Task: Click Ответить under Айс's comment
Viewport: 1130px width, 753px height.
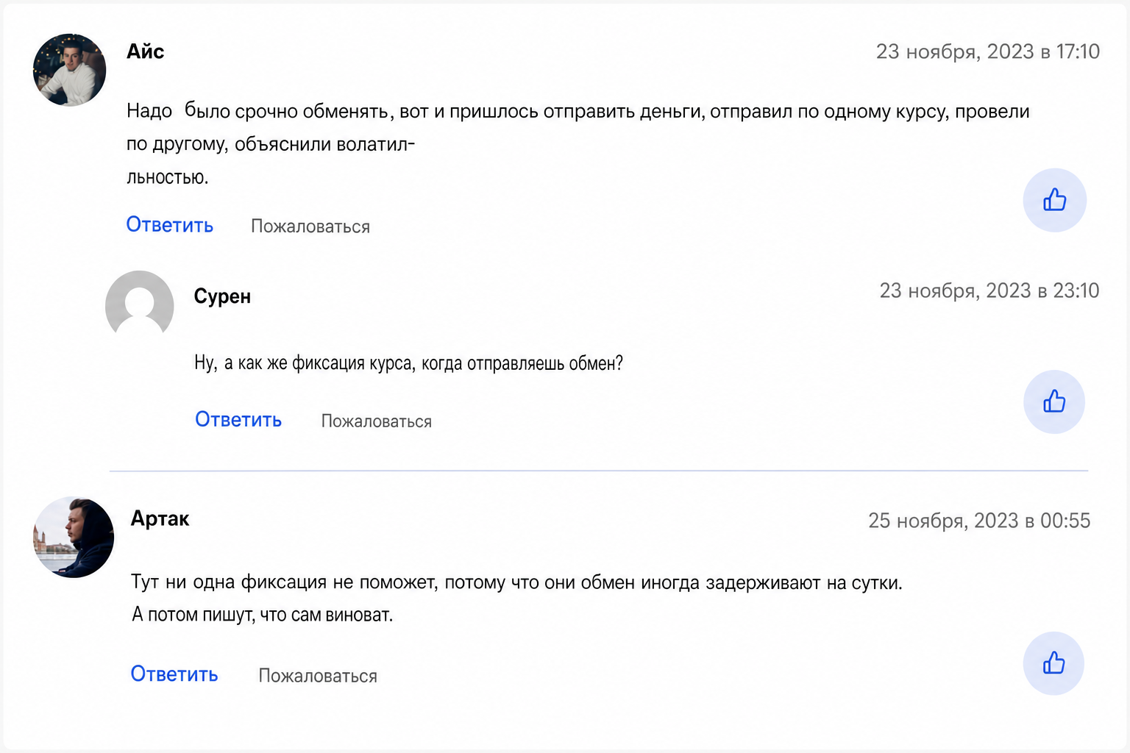Action: coord(170,225)
